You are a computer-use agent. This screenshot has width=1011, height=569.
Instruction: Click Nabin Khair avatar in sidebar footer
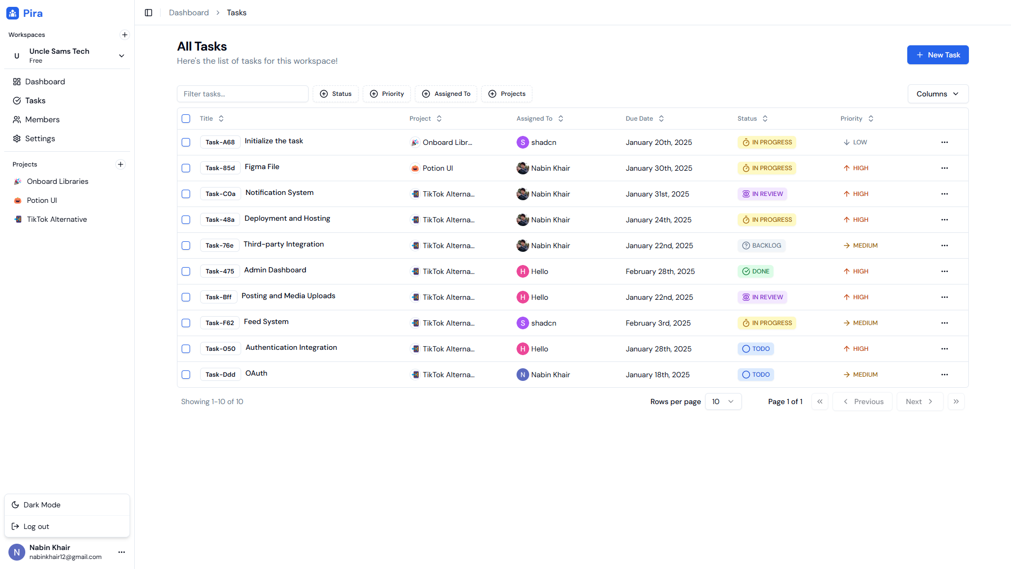17,552
